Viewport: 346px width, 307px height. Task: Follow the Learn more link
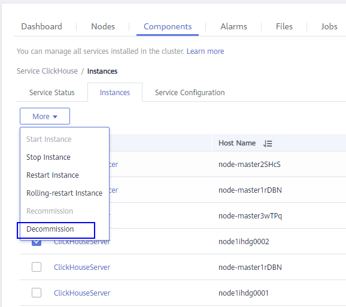click(x=205, y=51)
